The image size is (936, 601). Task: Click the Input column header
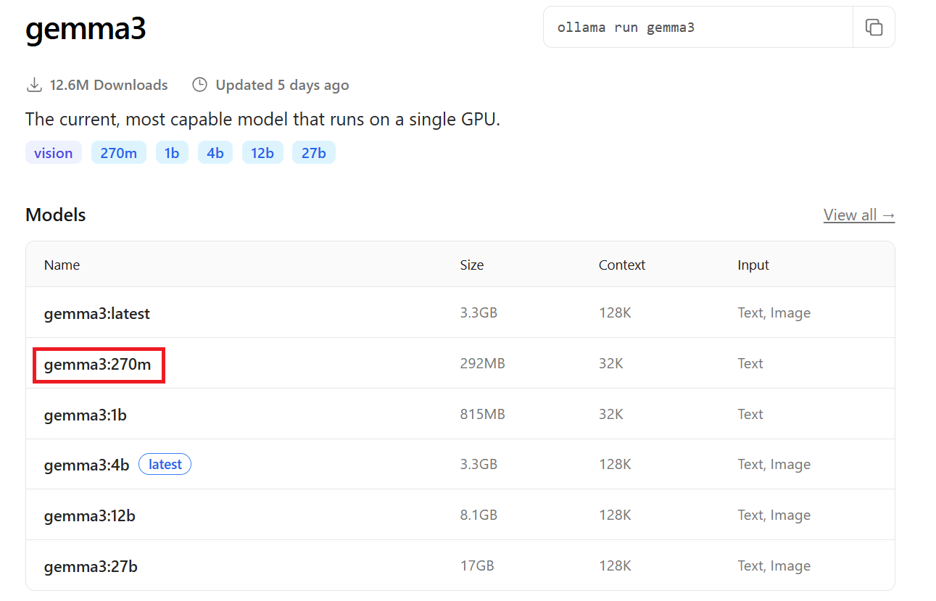753,265
